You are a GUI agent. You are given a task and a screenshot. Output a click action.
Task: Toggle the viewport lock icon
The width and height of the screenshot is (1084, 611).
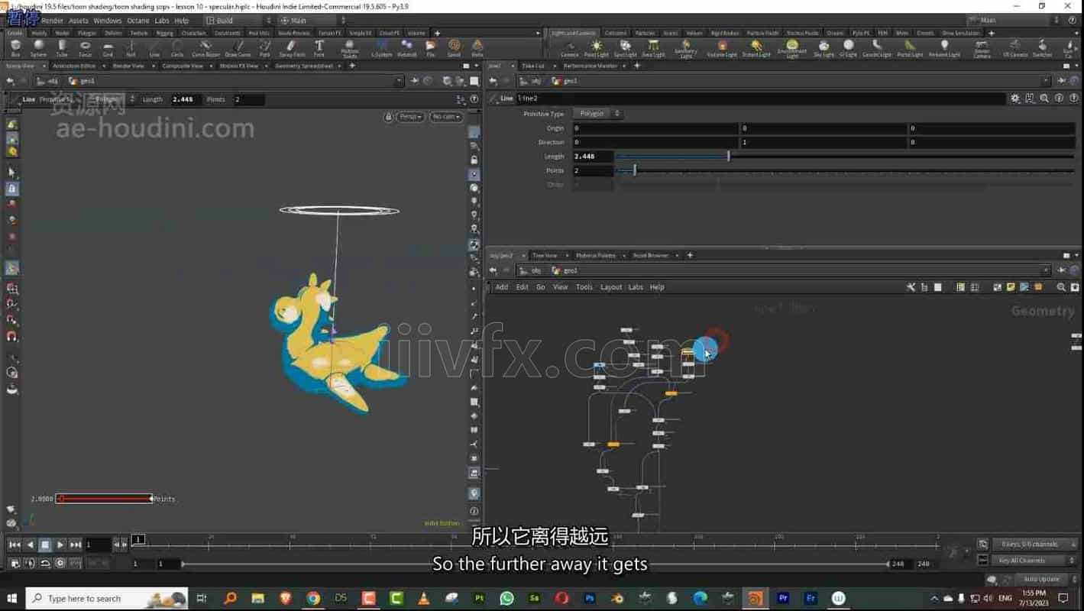click(x=388, y=117)
